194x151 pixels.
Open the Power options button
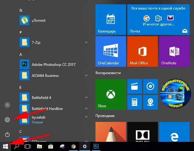7,134
